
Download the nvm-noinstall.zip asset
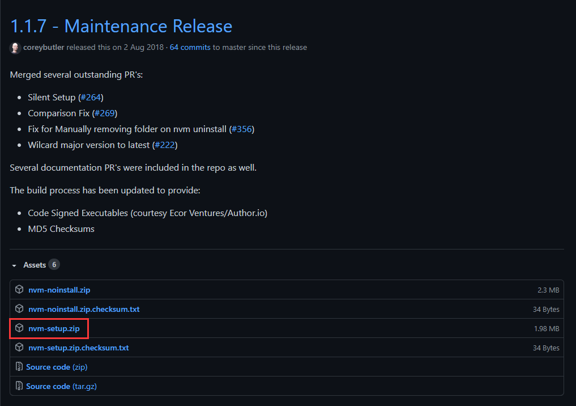pyautogui.click(x=59, y=290)
